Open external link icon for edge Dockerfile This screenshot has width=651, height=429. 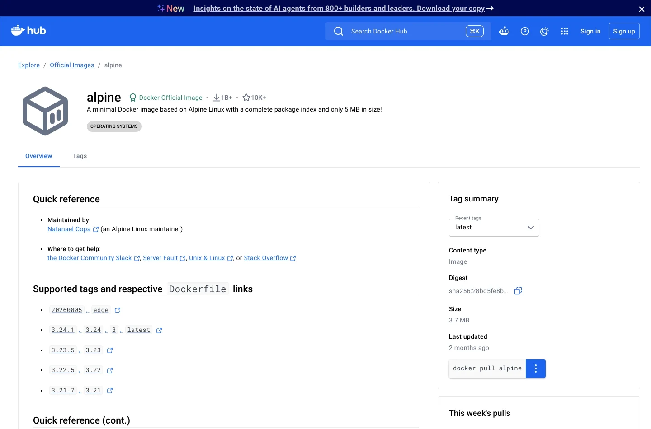(x=118, y=310)
